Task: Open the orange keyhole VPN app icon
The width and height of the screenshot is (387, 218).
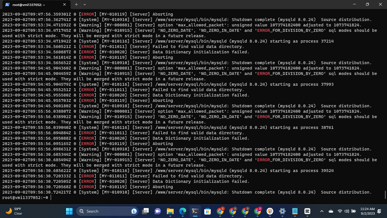Action: tap(270, 211)
